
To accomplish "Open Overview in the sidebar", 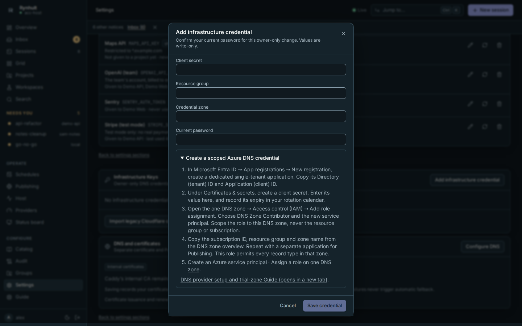I will coord(43,28).
